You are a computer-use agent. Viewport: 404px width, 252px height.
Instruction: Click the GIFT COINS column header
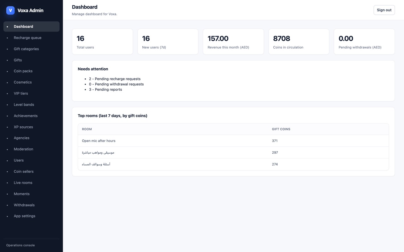click(x=281, y=129)
